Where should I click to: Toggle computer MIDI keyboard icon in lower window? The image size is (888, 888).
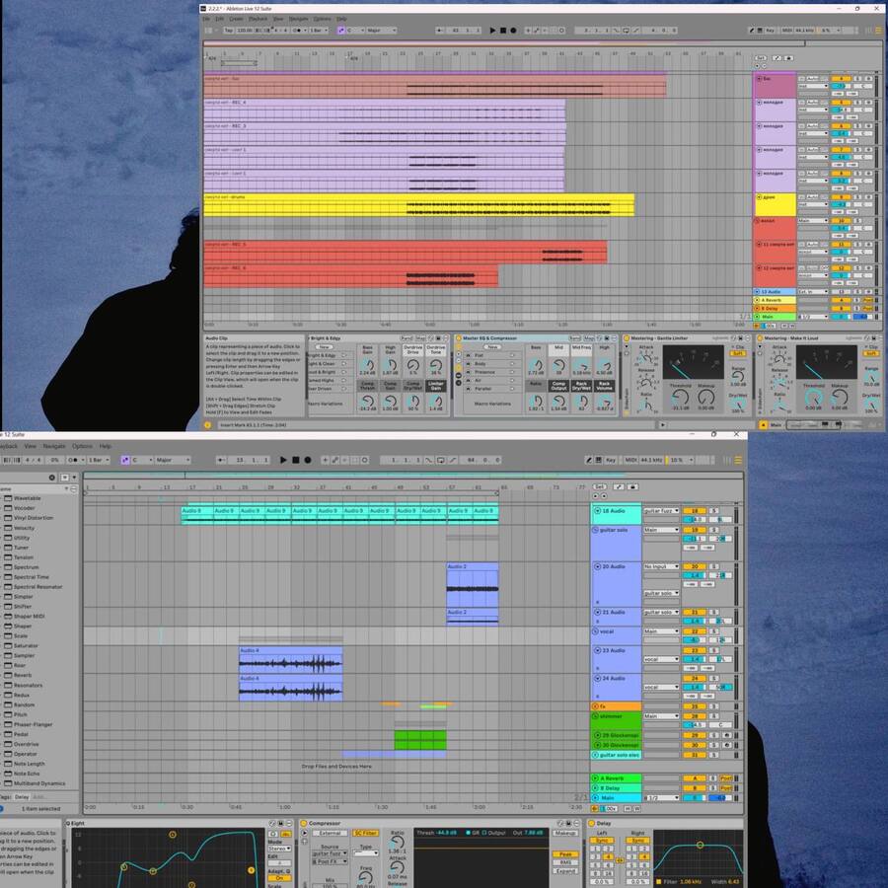pos(598,460)
